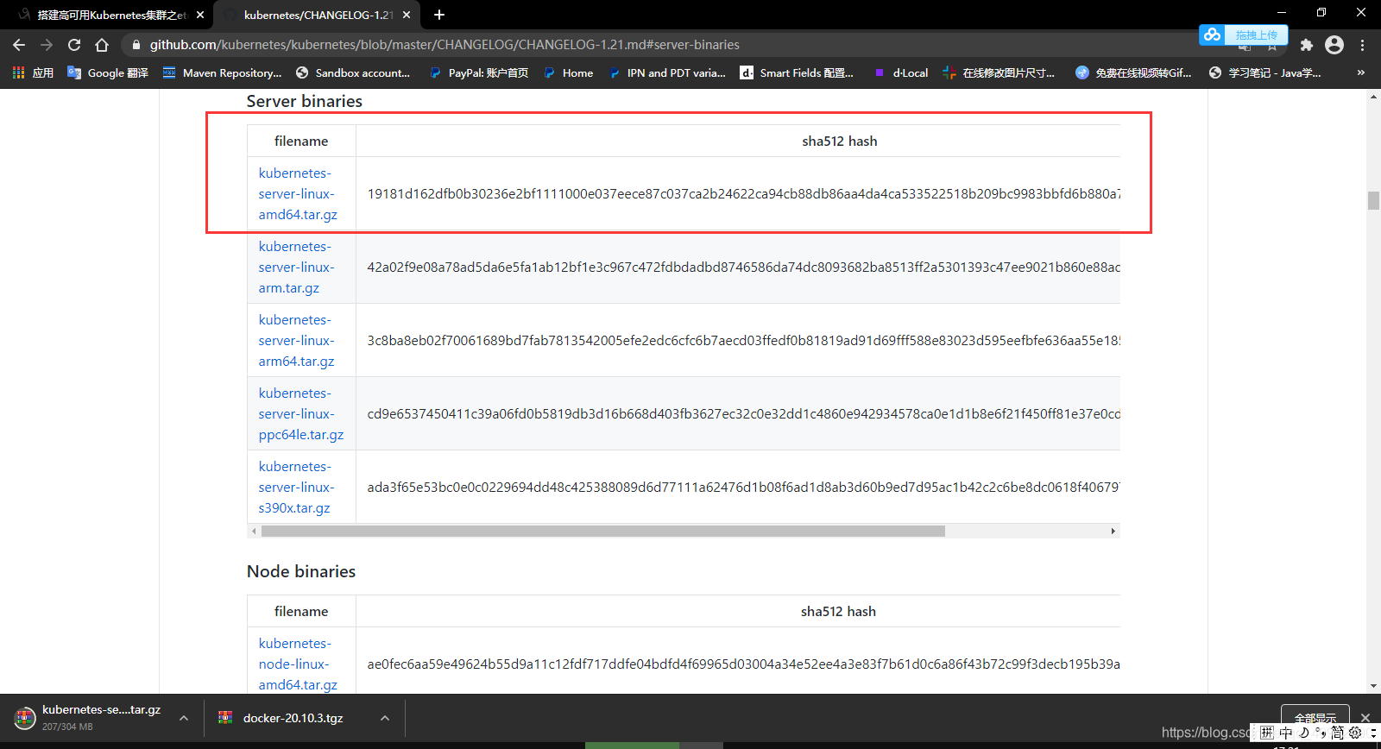Viewport: 1381px width, 749px height.
Task: Open the PayPal 账户首页 bookmark
Action: (x=479, y=72)
